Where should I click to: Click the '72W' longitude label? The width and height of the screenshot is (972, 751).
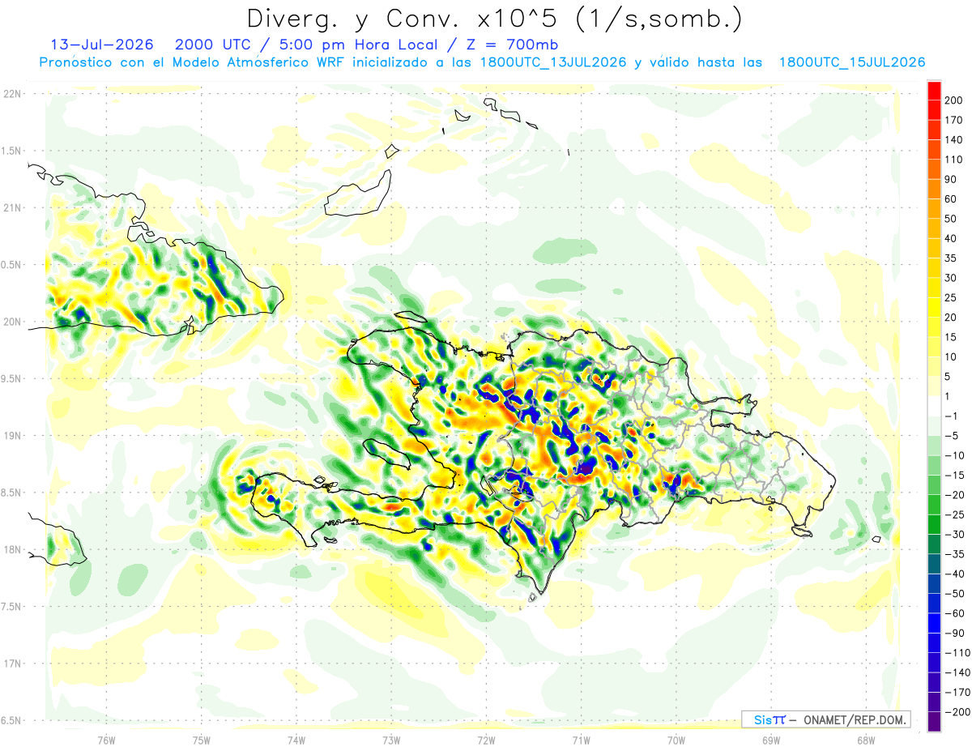click(486, 740)
